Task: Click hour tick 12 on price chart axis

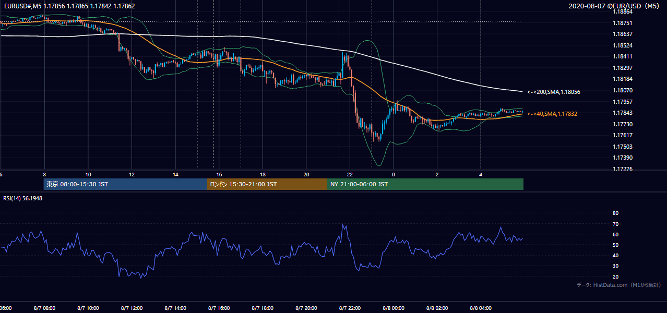Action: (x=132, y=175)
